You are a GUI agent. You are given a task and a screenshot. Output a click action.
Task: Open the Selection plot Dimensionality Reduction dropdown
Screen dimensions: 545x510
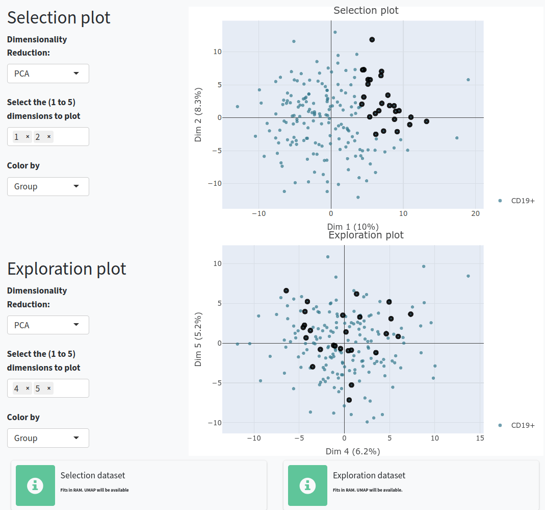(48, 74)
